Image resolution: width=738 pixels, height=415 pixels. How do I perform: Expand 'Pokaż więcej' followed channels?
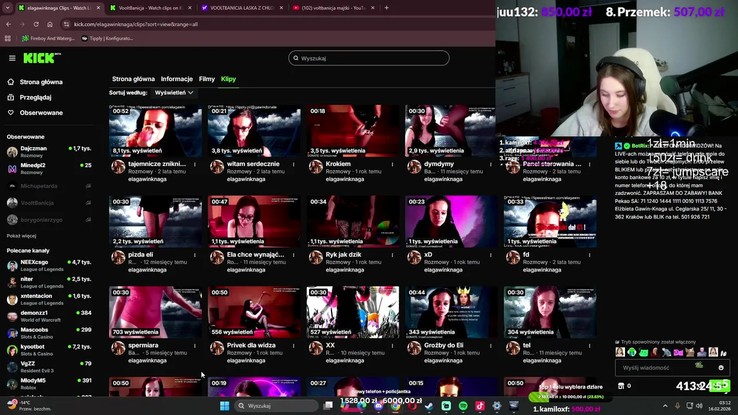[x=21, y=236]
